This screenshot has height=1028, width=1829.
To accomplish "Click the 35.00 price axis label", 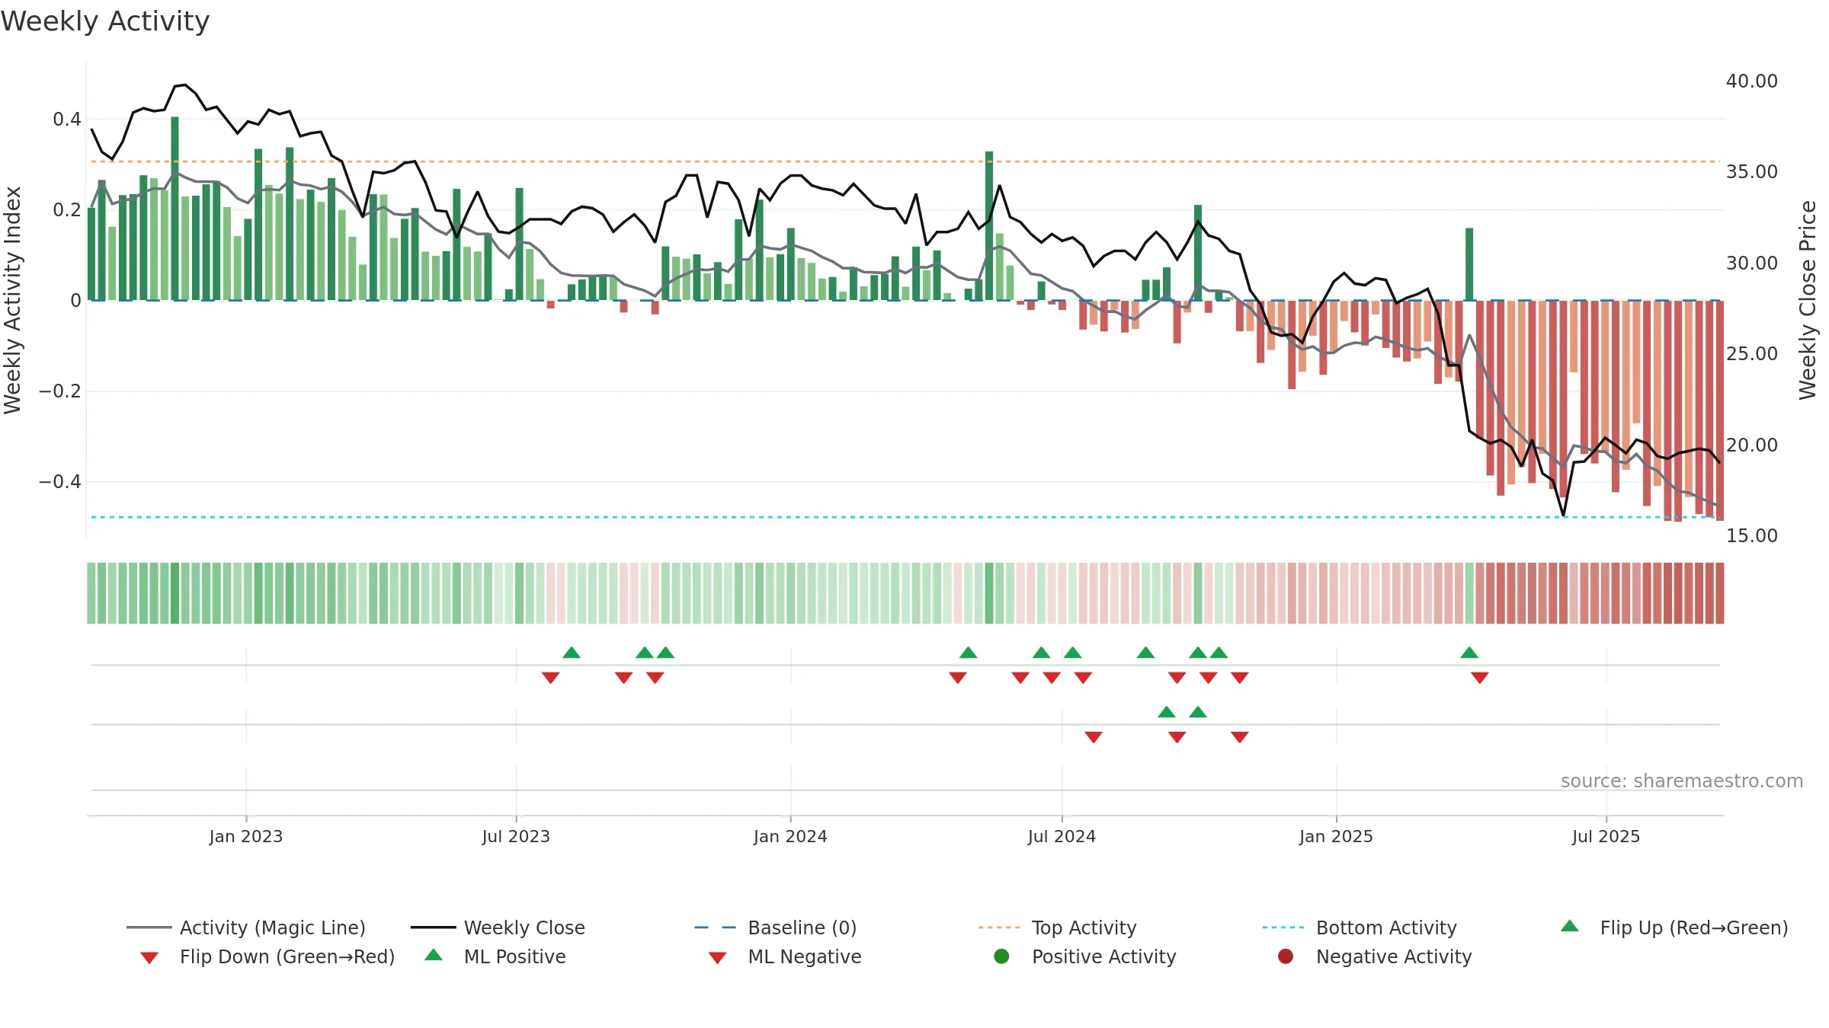I will click(1752, 172).
